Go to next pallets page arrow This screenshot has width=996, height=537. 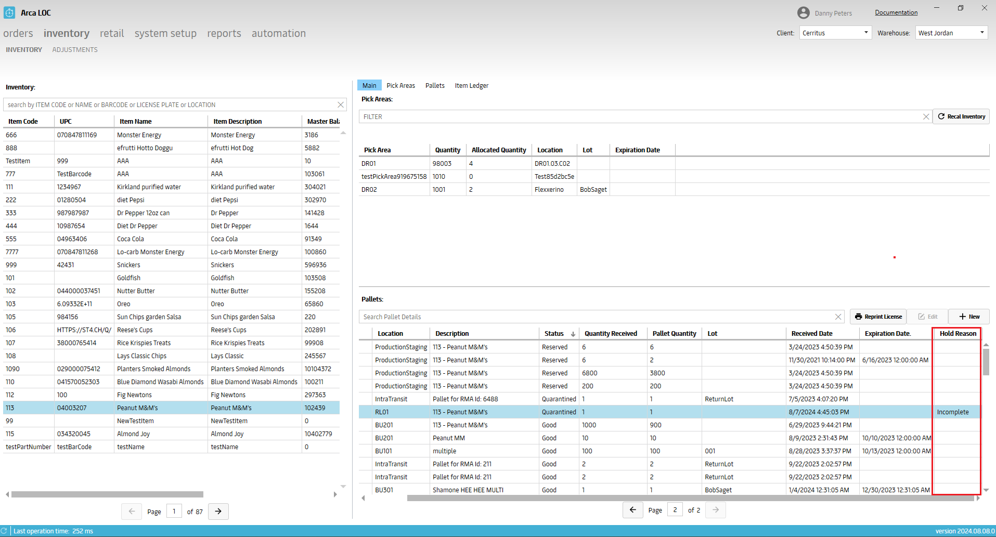click(716, 510)
